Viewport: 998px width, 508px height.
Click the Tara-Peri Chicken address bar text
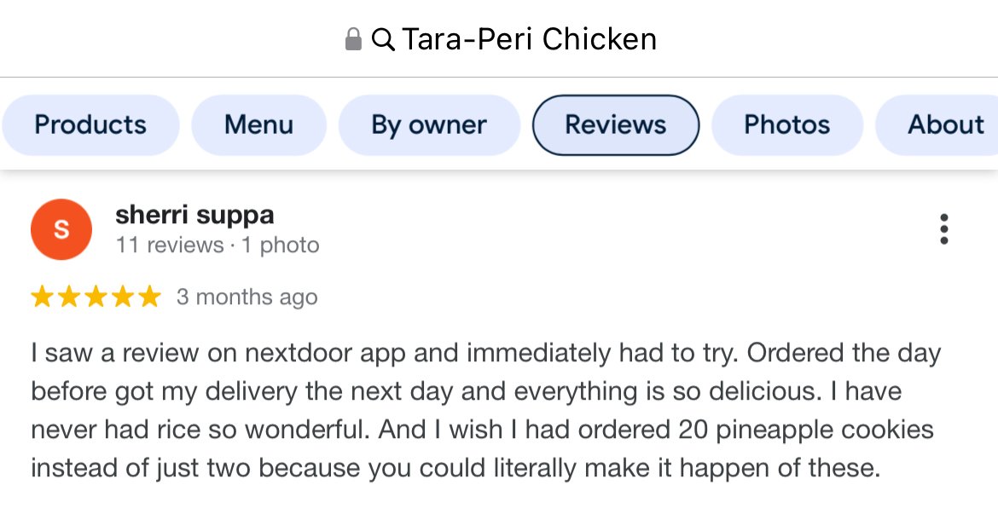coord(529,39)
